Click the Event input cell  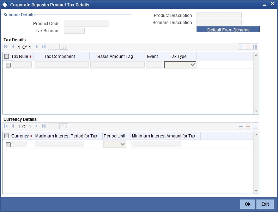(x=155, y=64)
